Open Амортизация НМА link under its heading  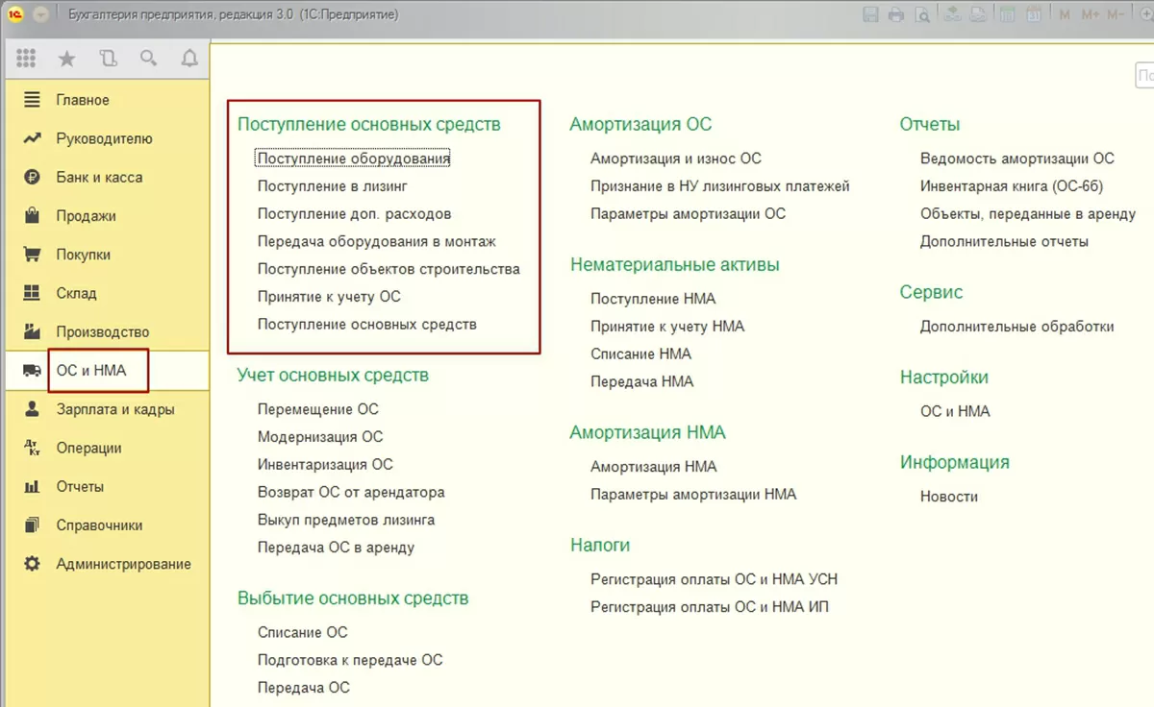[x=654, y=467]
